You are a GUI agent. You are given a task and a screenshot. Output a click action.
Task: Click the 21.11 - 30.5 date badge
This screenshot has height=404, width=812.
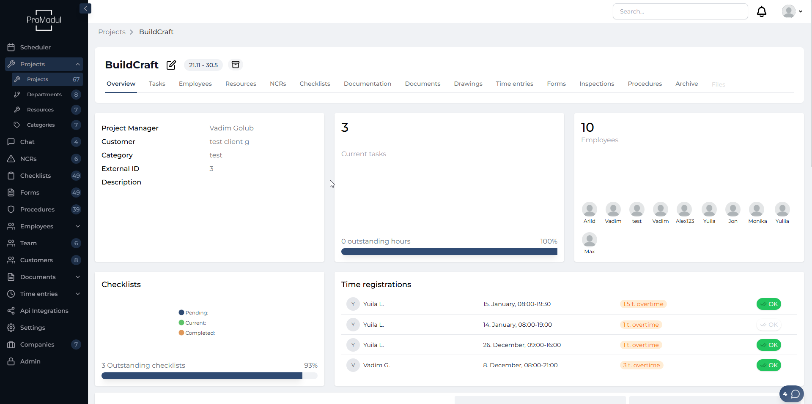[203, 65]
